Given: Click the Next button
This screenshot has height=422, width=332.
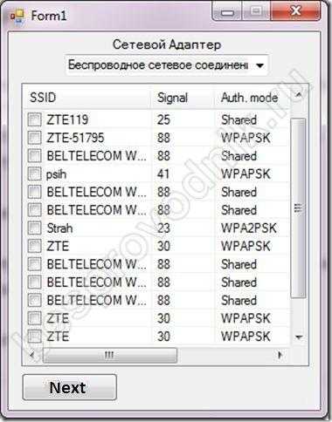Looking at the screenshot, I should 70,387.
